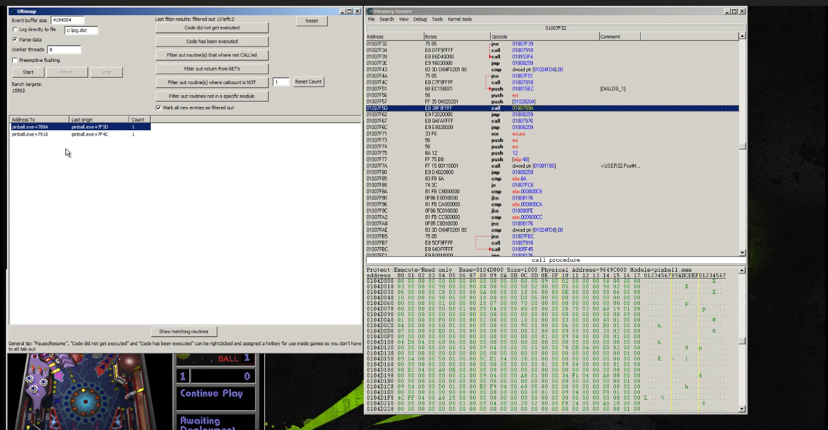
Task: Click the Event buffer size field
Action: coord(67,20)
